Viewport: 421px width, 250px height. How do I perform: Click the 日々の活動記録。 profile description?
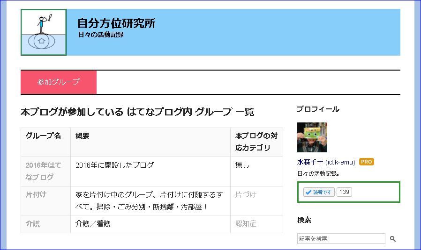pos(318,174)
